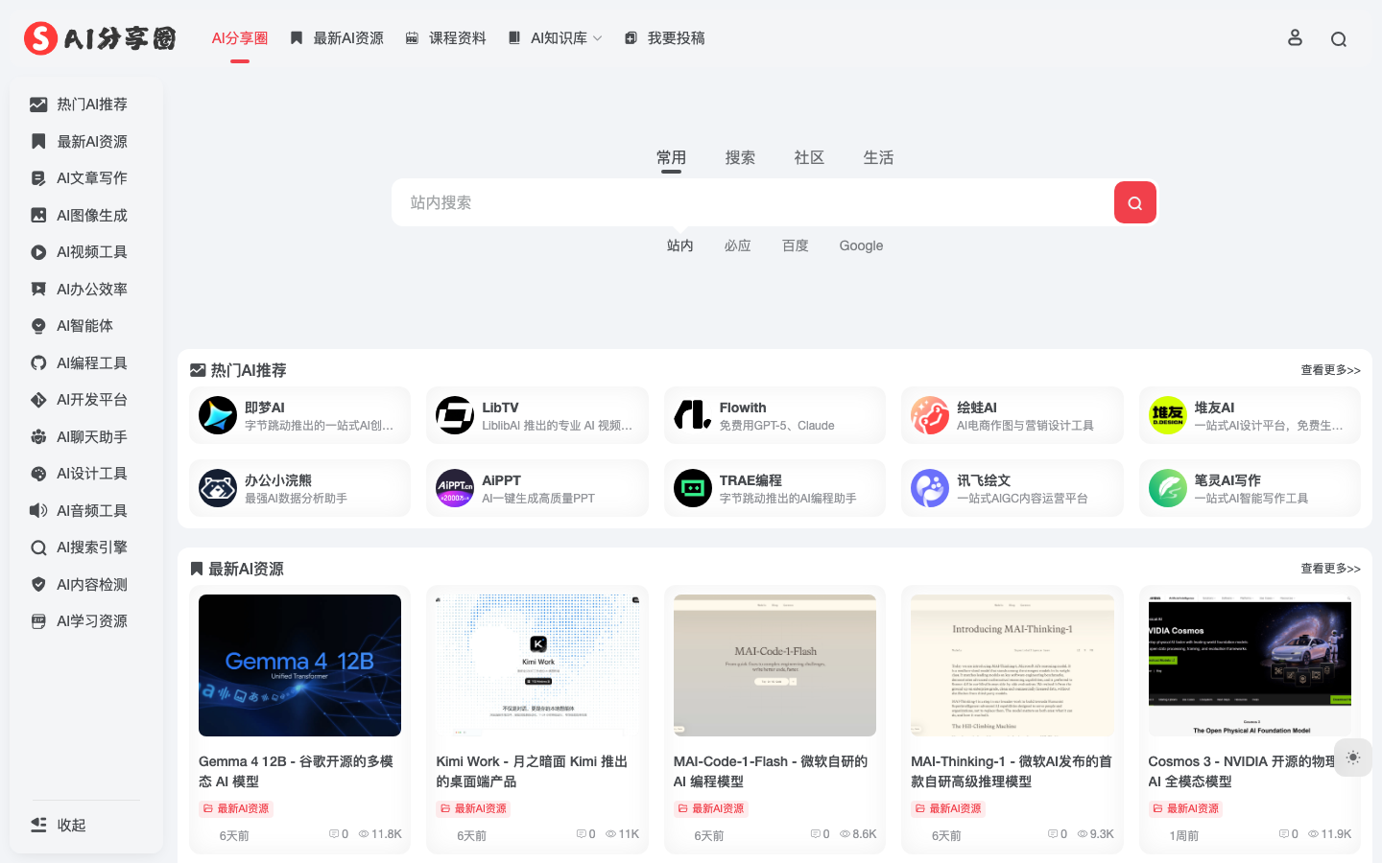Switch to 常用 search category tab
1382x863 pixels.
coord(671,157)
